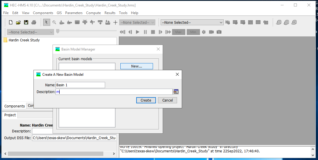This screenshot has width=318, height=160.
Task: Open a project with the folder icon
Action: coord(18,23)
